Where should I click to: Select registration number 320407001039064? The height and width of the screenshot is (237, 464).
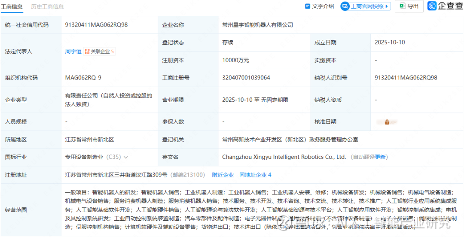[x=246, y=78]
